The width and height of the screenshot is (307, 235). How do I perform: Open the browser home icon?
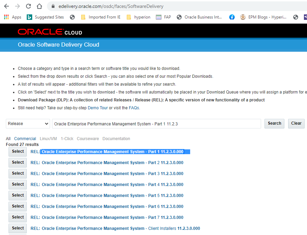[39, 6]
